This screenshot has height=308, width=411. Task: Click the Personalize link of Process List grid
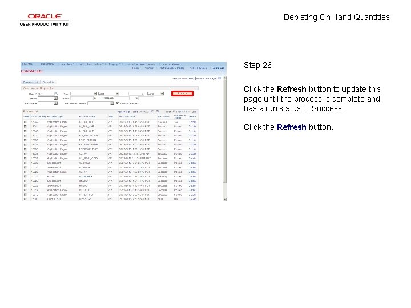click(124, 112)
